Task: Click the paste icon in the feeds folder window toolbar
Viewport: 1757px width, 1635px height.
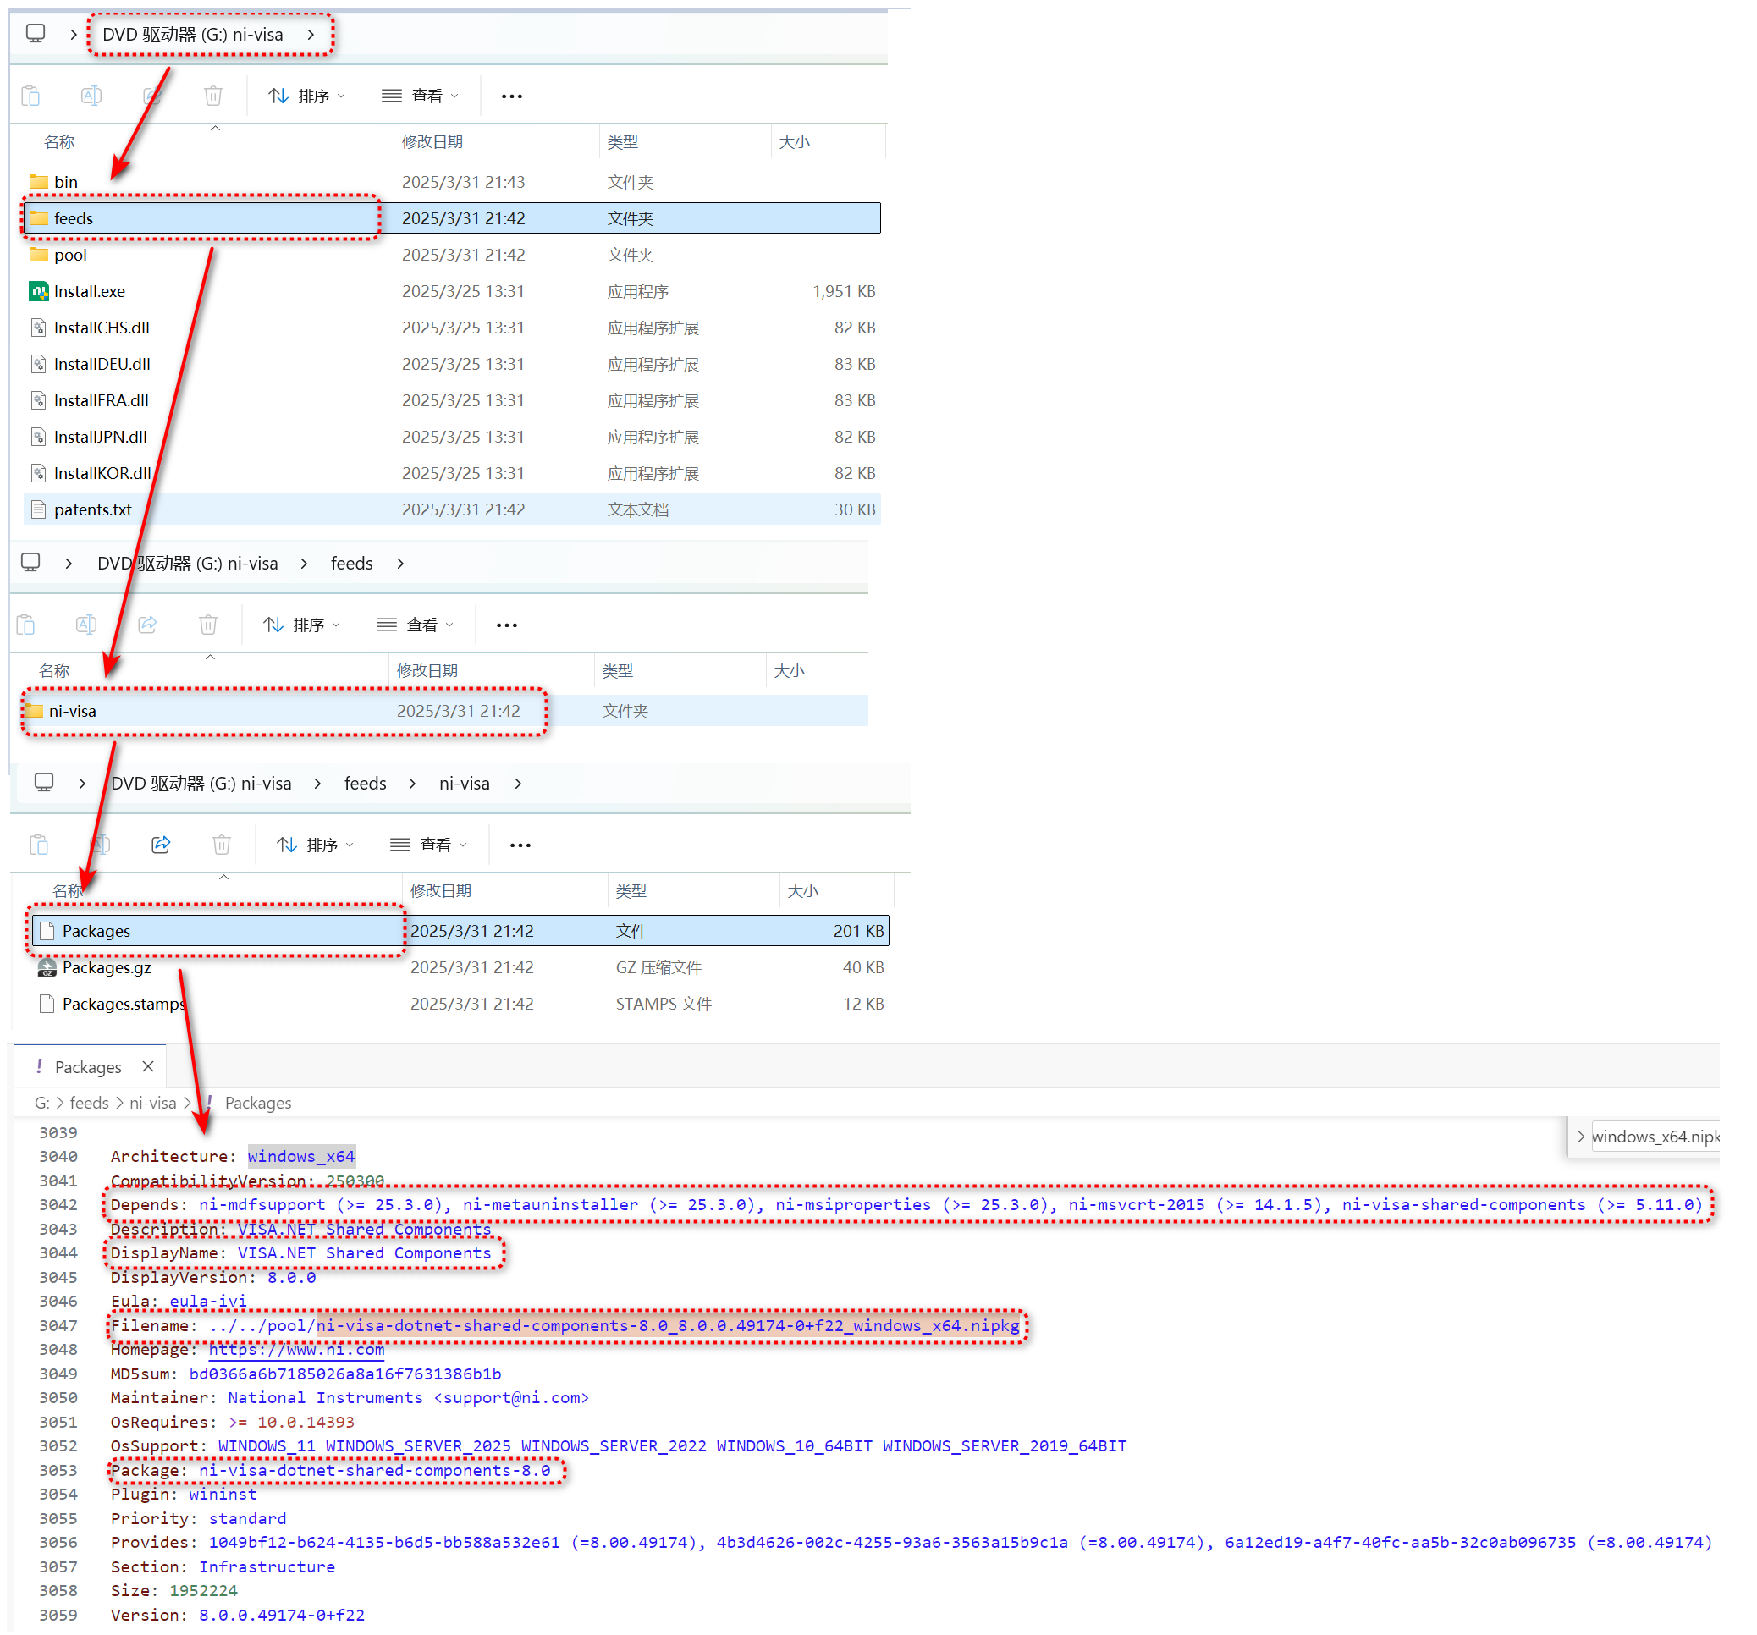Action: click(x=25, y=625)
